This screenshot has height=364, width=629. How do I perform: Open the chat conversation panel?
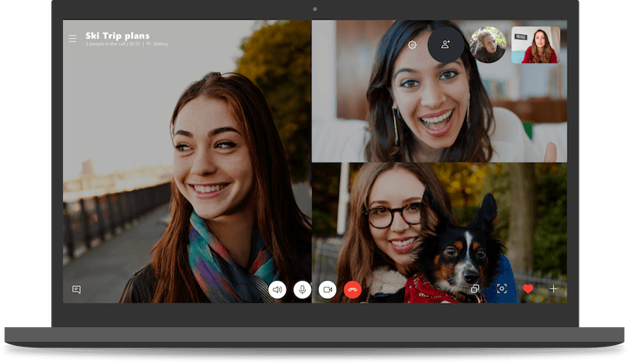pyautogui.click(x=76, y=289)
